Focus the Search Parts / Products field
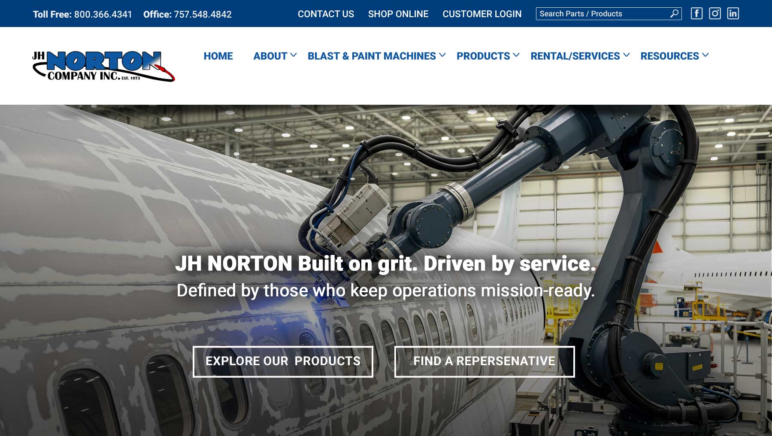Viewport: 772px width, 436px height. [601, 14]
